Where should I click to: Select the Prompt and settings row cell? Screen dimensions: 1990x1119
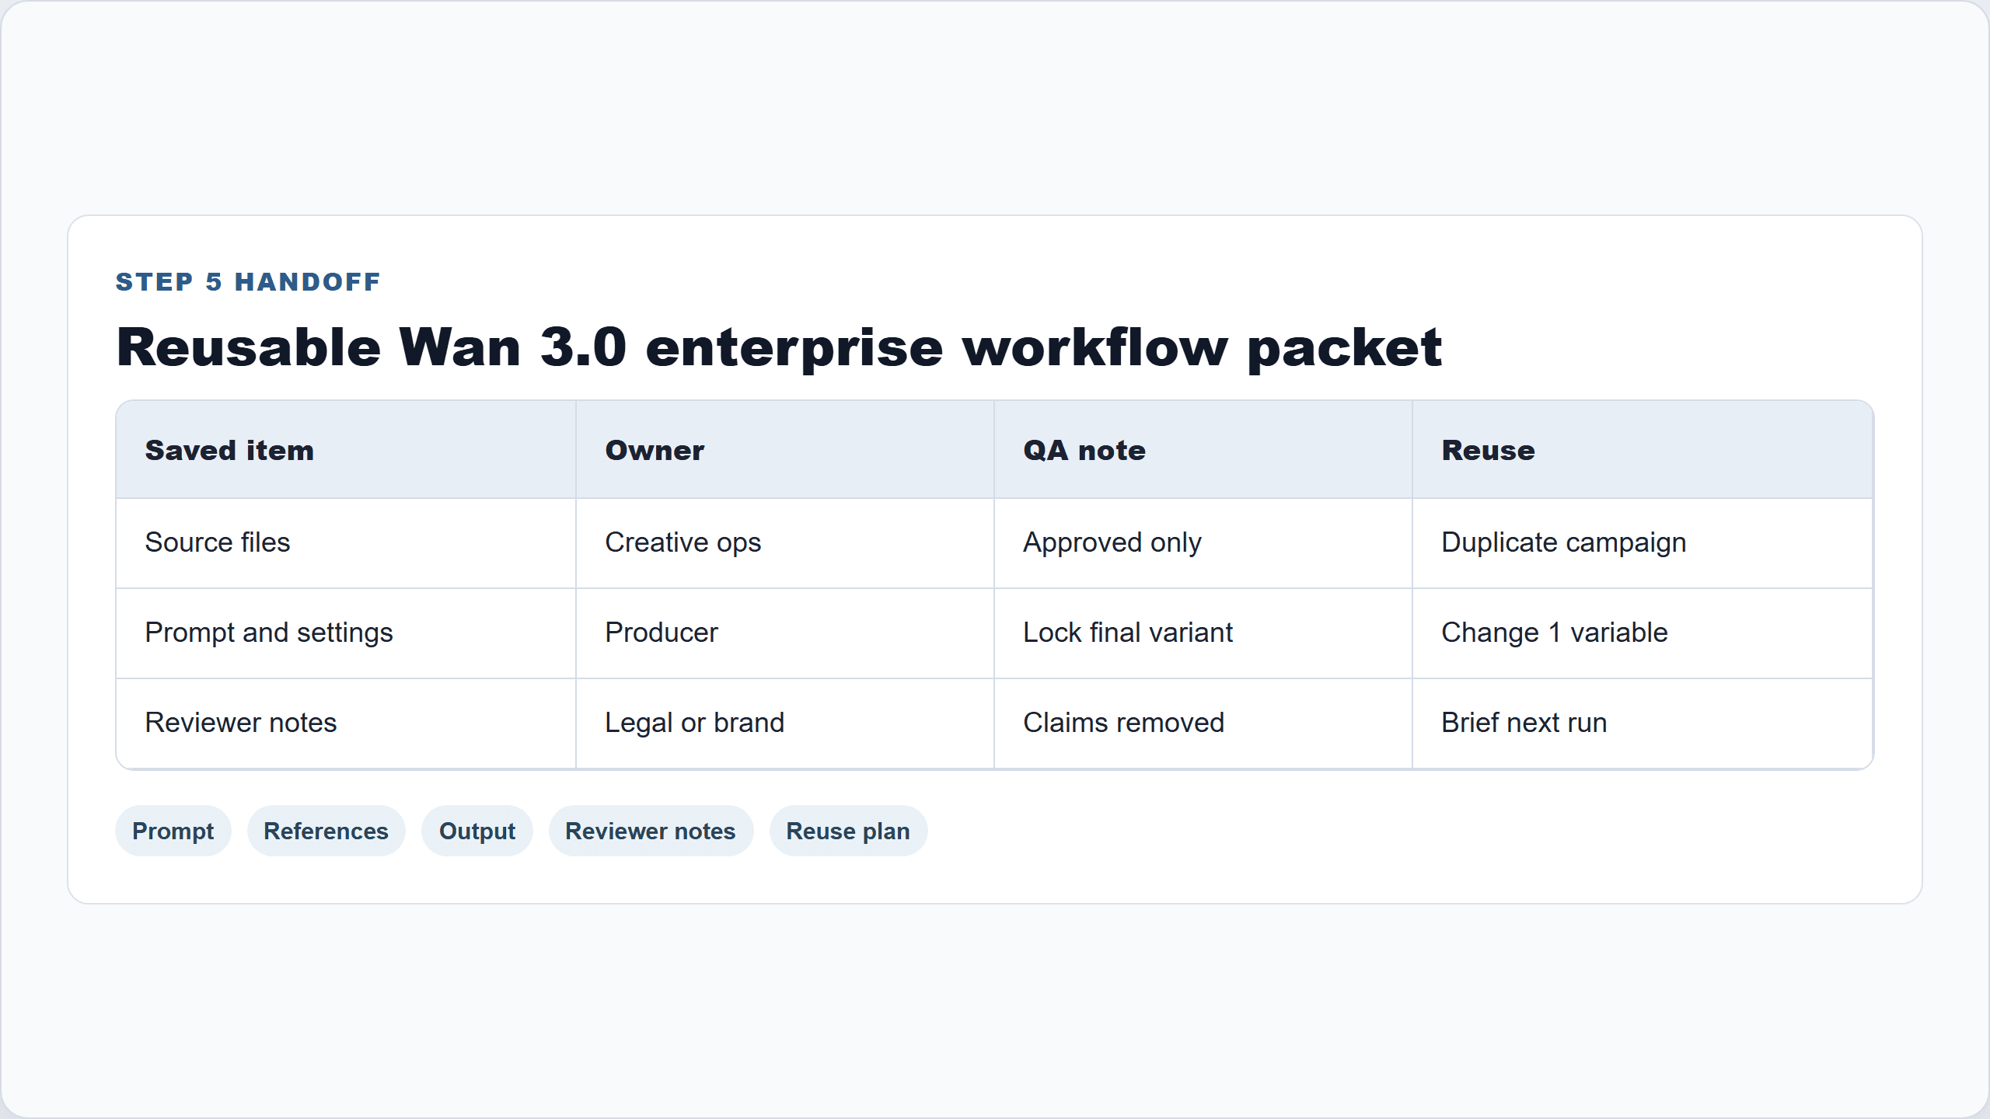[346, 633]
